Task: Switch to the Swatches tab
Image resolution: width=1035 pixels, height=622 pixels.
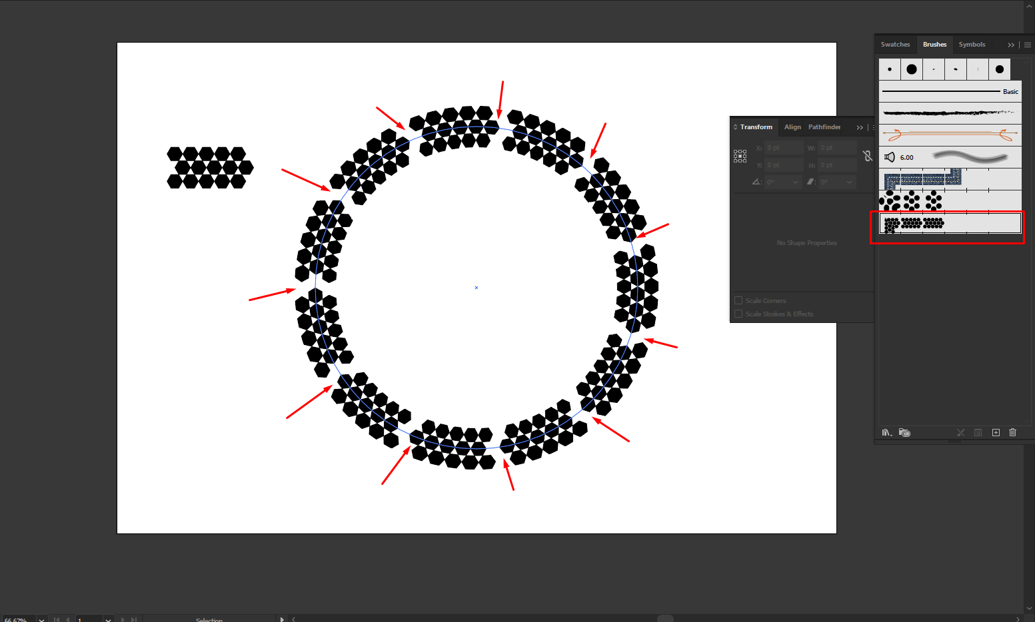Action: click(x=895, y=45)
